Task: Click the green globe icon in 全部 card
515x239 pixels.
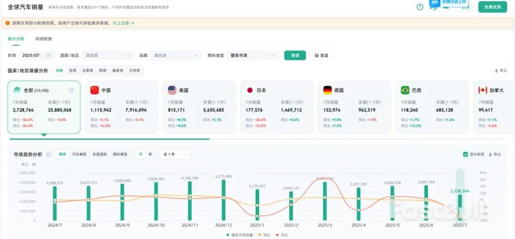Action: [17, 90]
